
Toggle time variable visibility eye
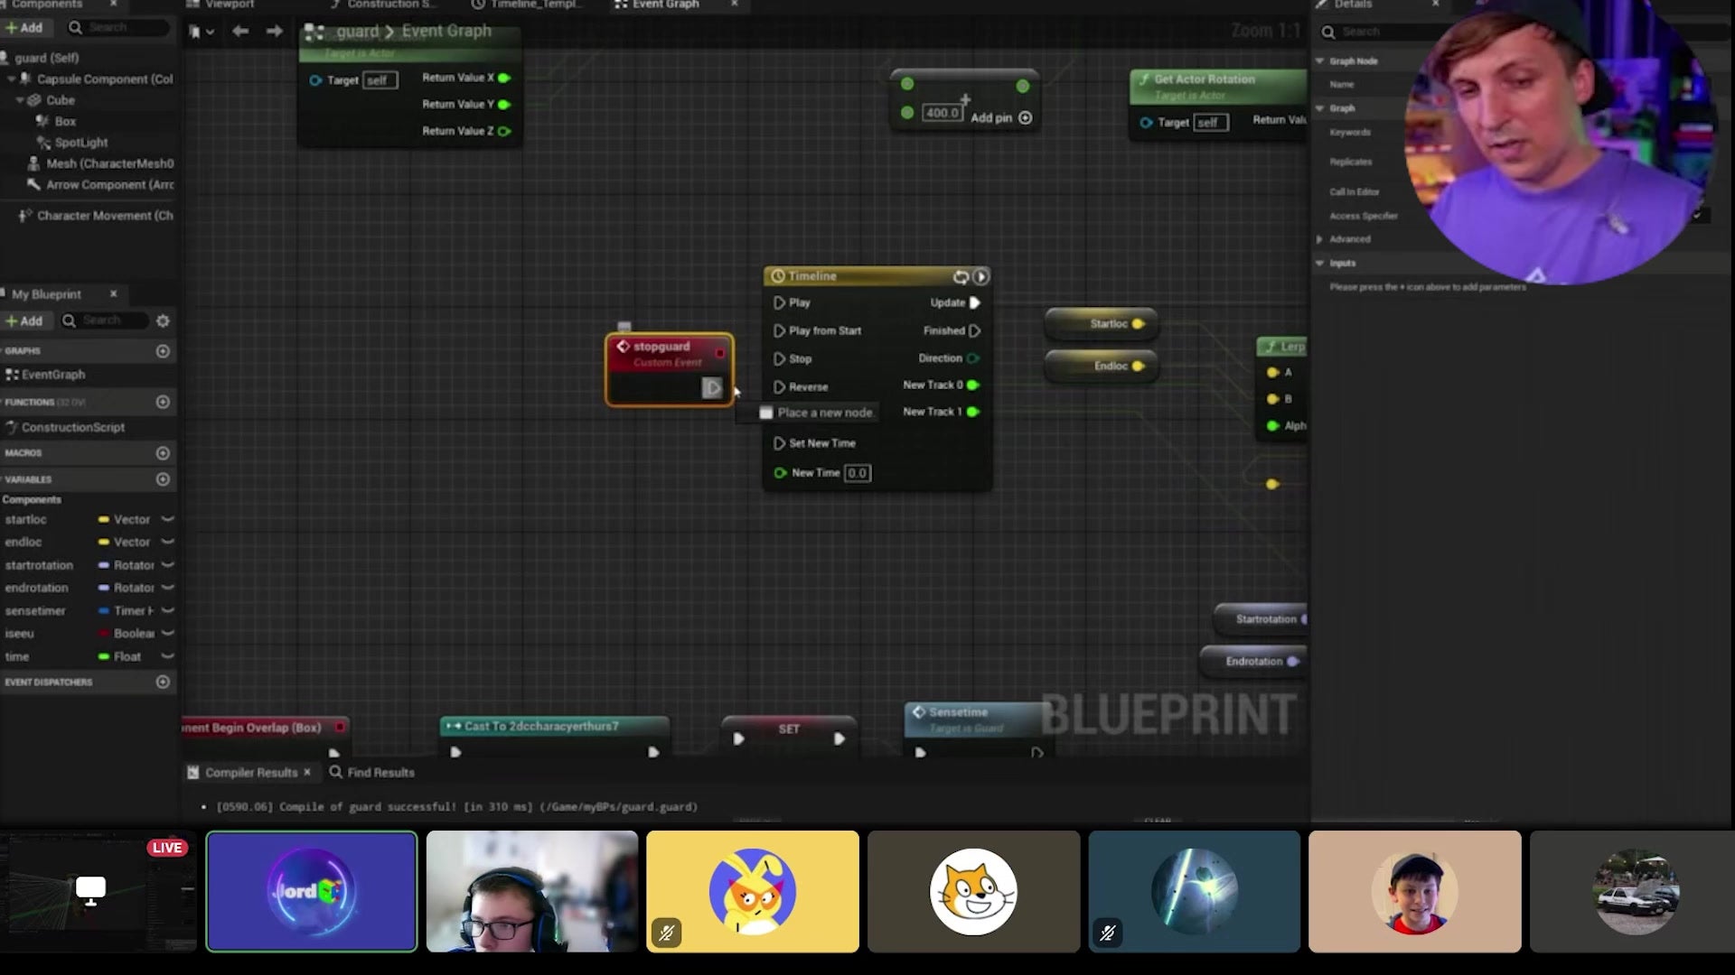pyautogui.click(x=167, y=656)
